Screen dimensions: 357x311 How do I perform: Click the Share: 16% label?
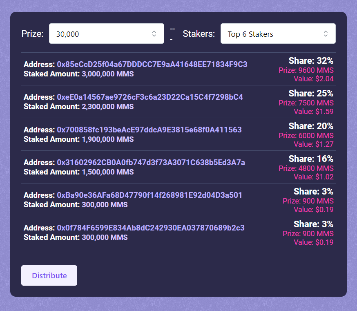pyautogui.click(x=311, y=159)
